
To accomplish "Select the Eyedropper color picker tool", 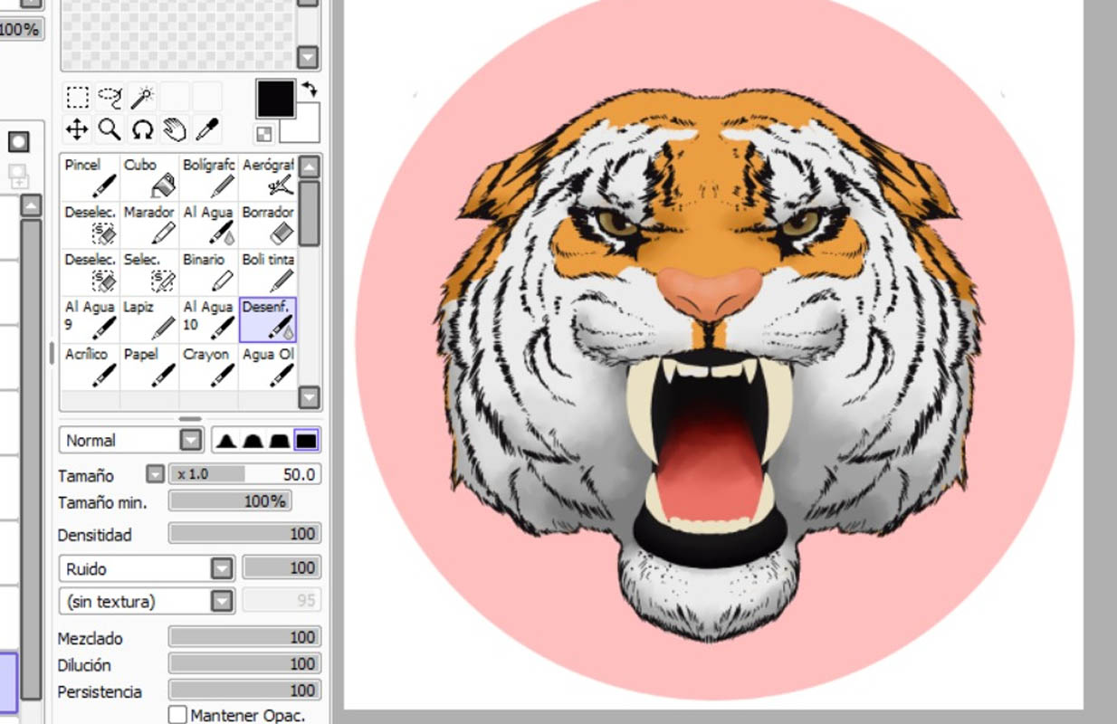I will tap(207, 129).
